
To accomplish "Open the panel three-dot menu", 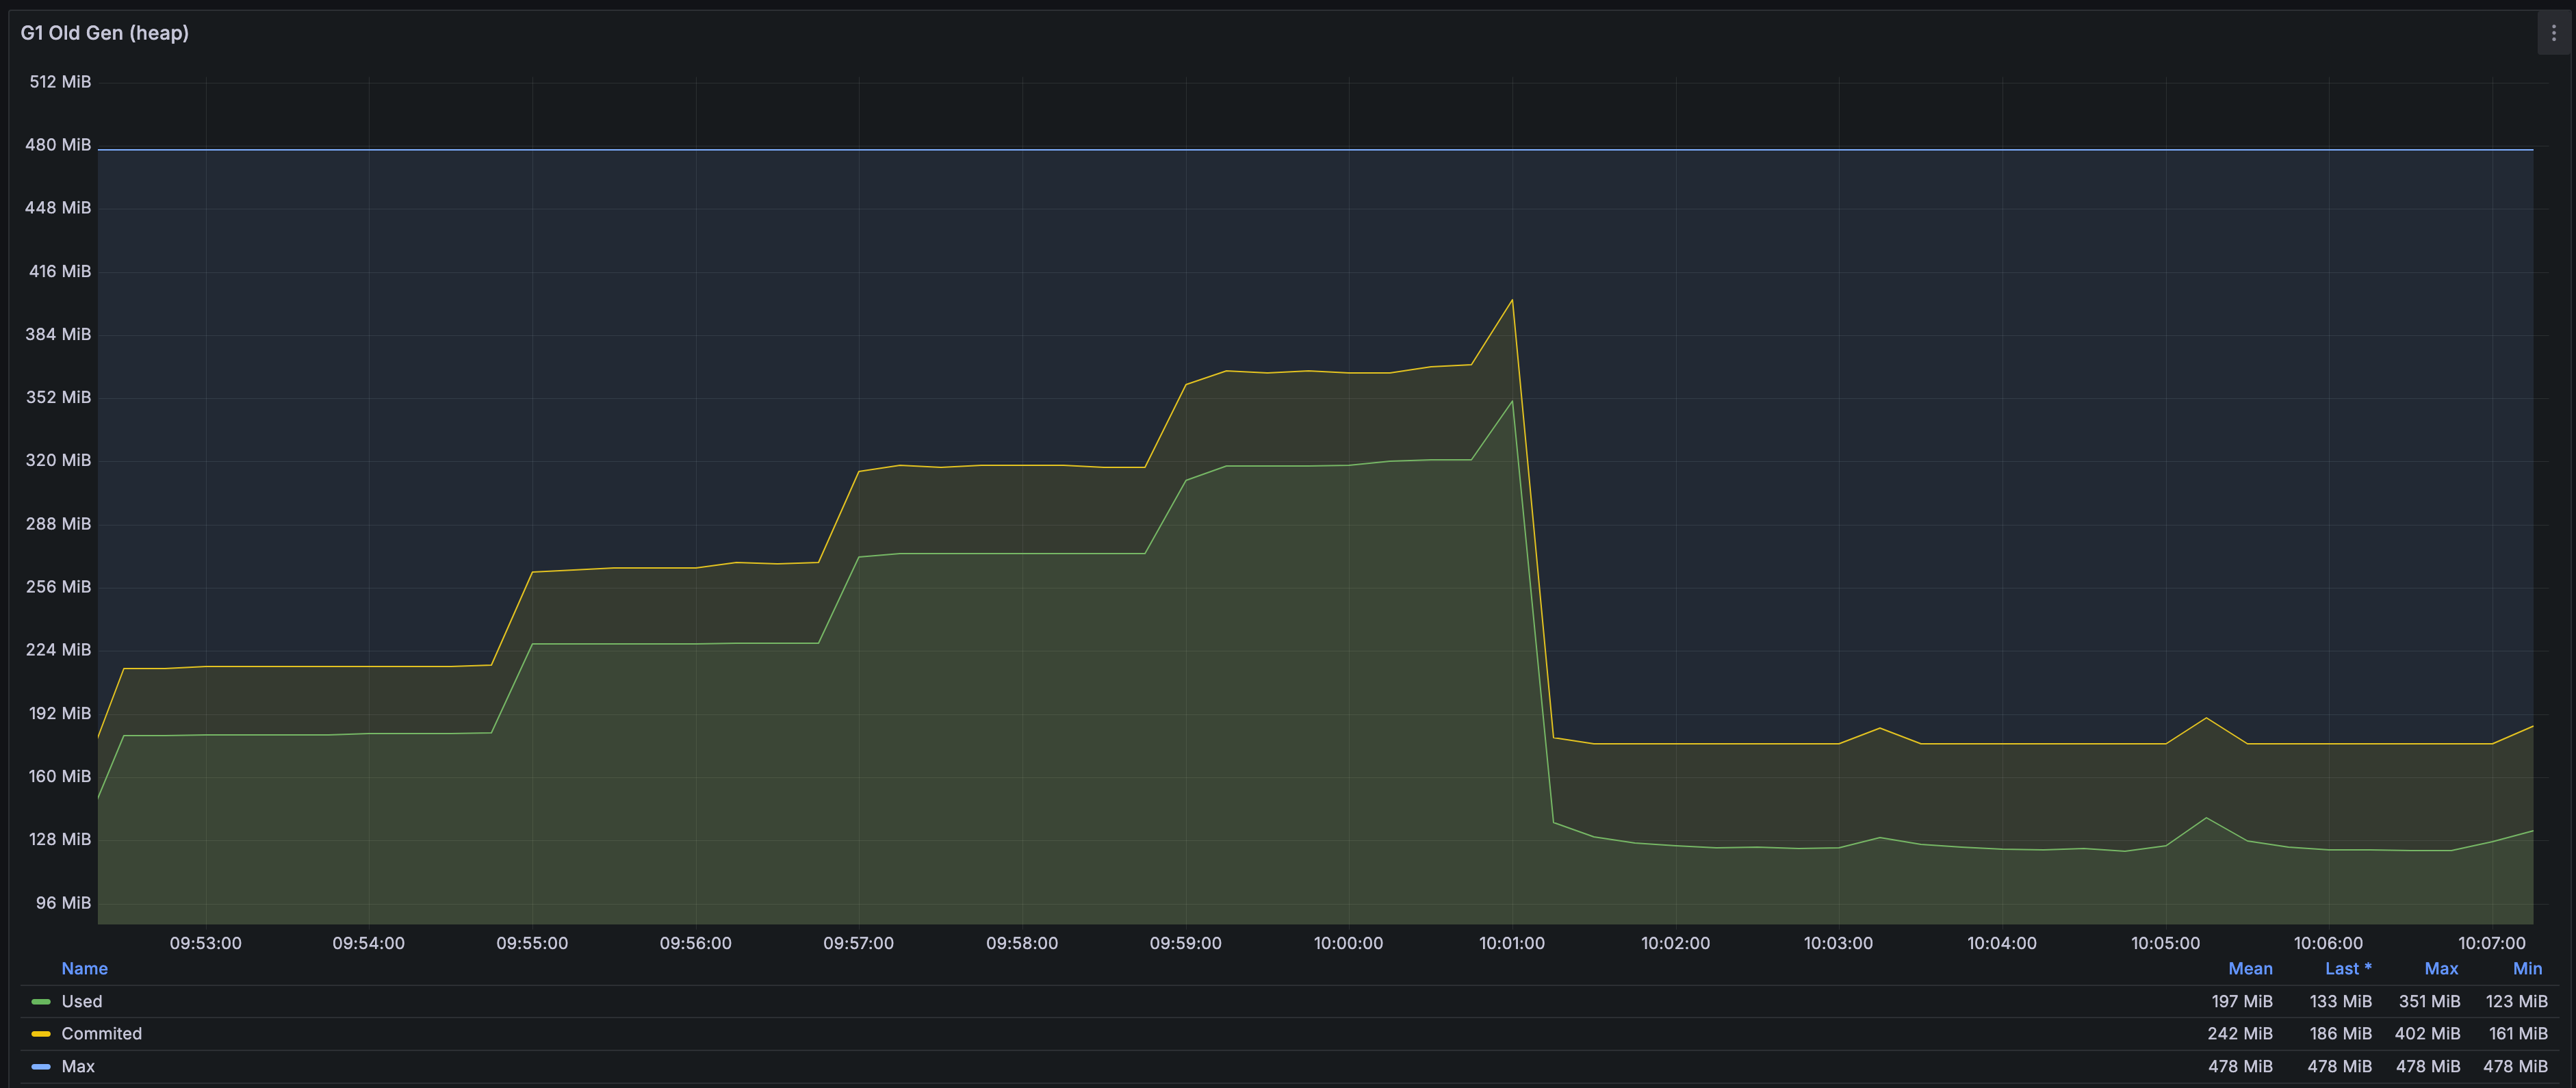I will click(2553, 33).
